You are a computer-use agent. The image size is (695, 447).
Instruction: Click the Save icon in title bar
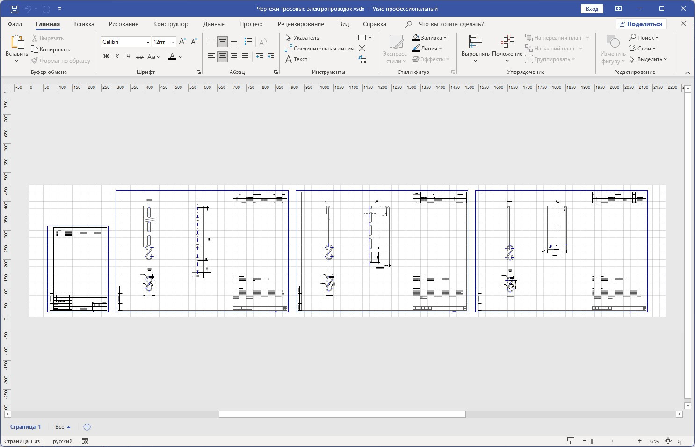click(x=14, y=9)
